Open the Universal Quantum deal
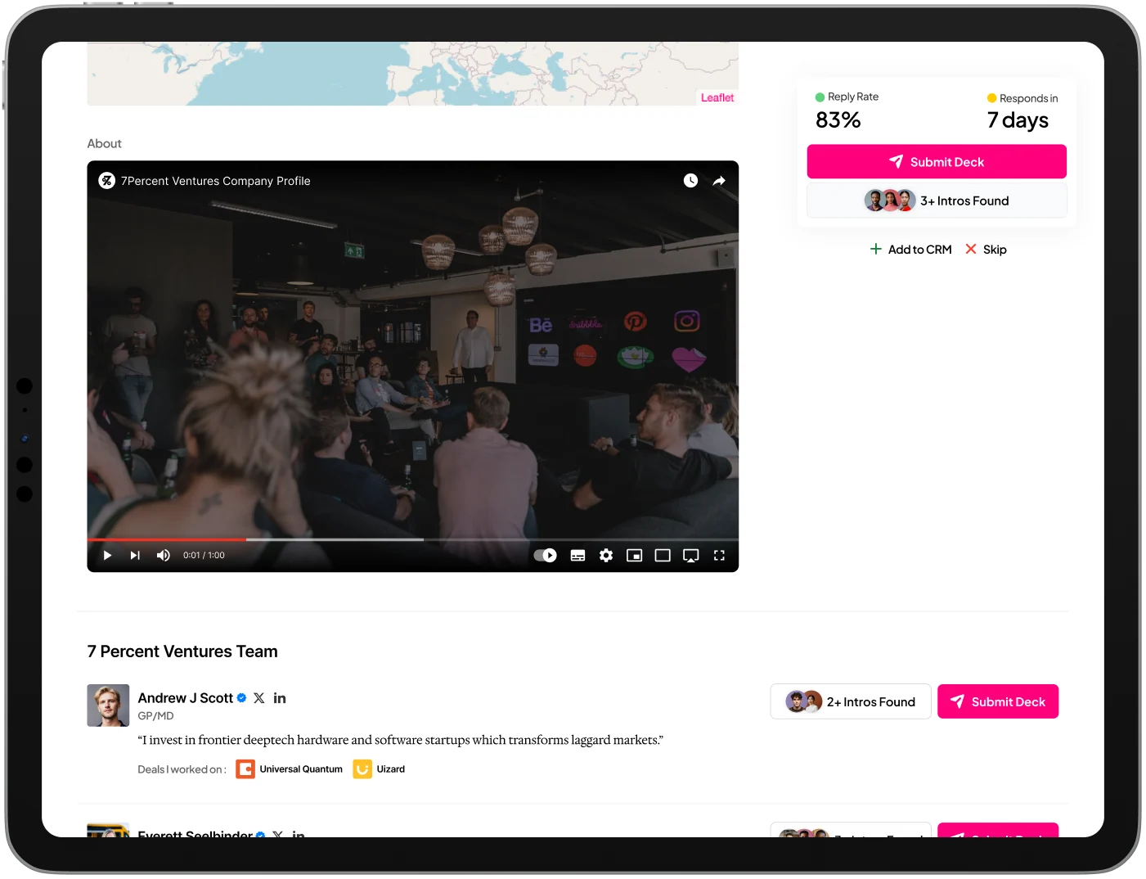1146x879 pixels. (x=290, y=769)
